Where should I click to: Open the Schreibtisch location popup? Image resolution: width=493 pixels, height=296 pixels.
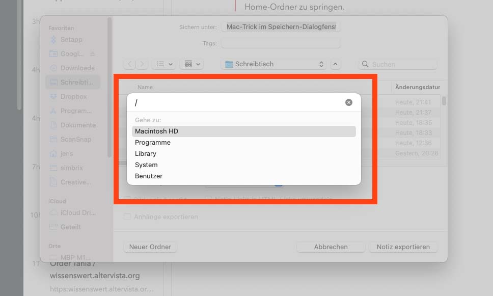click(x=273, y=64)
